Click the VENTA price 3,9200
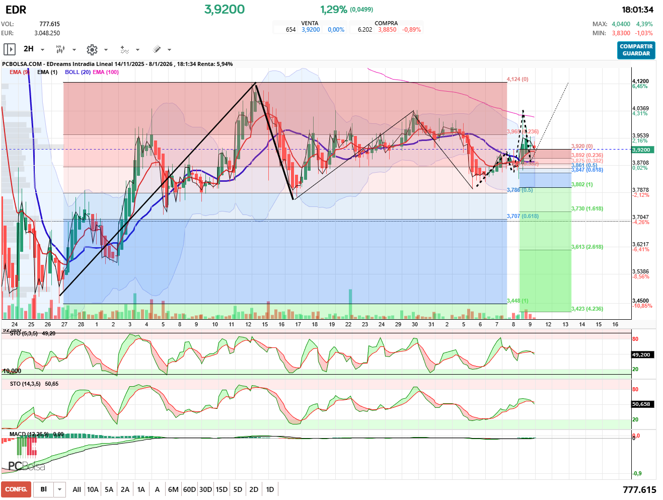This screenshot has height=500, width=663. tap(311, 30)
